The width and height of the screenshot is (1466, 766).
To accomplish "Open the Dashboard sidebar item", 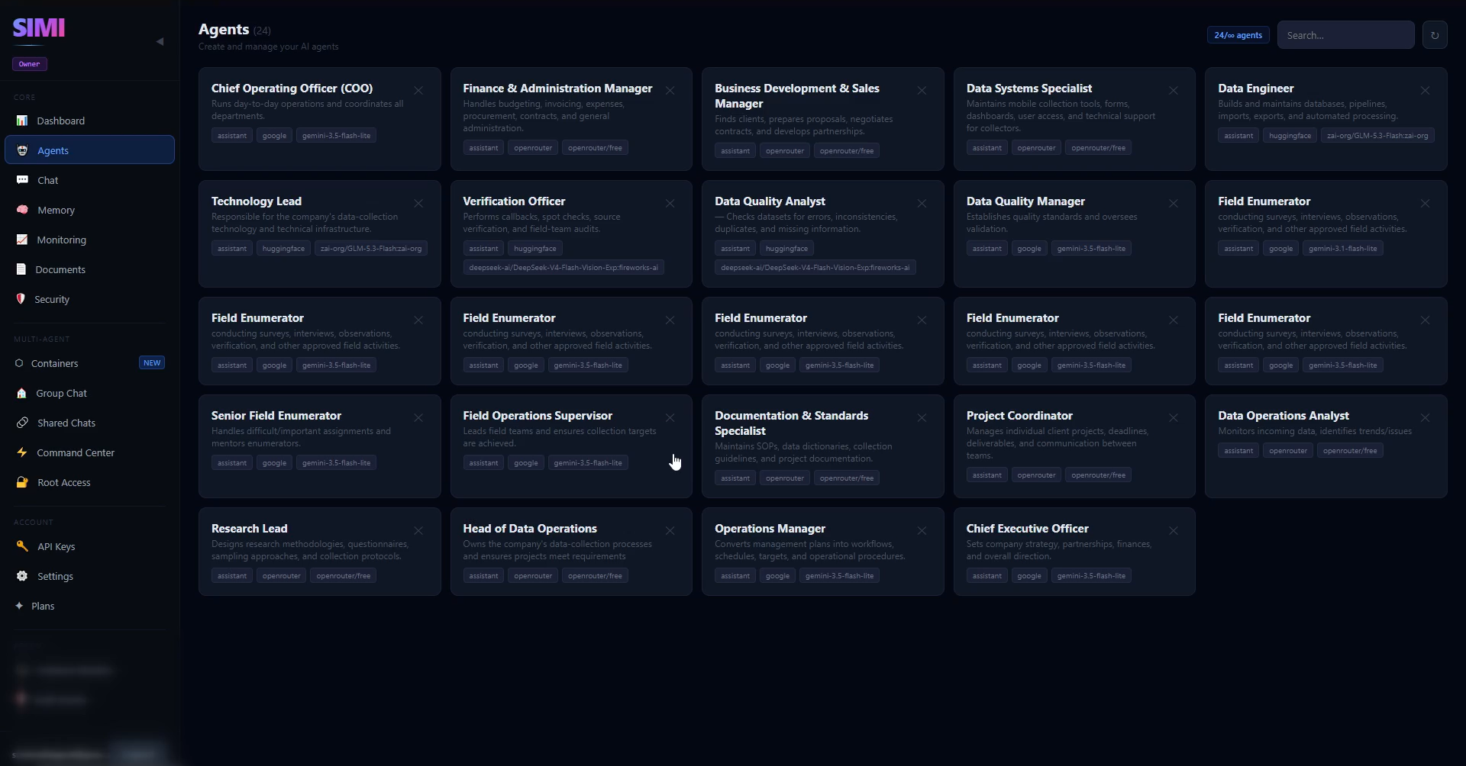I will coord(89,121).
